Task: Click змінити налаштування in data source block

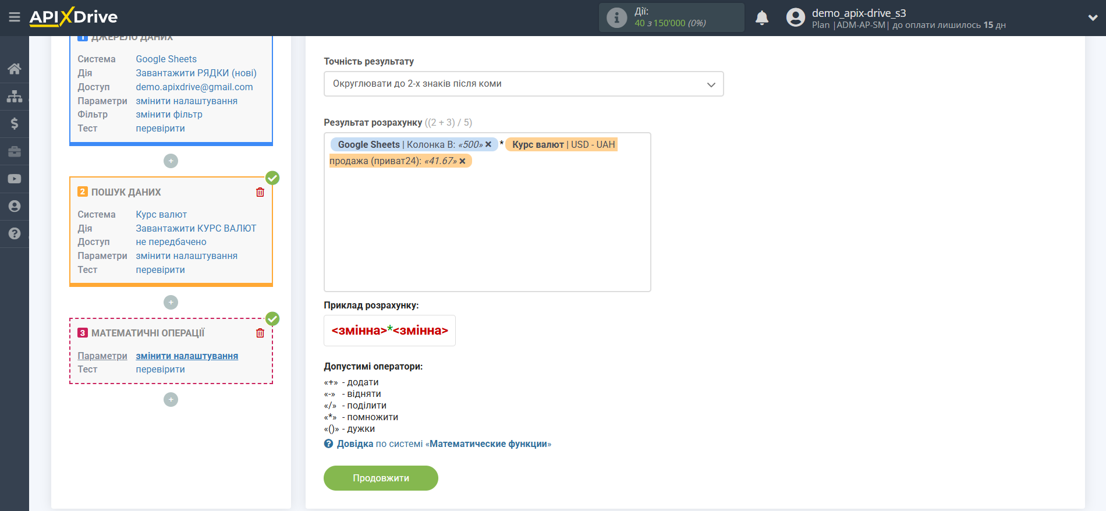Action: coord(187,101)
